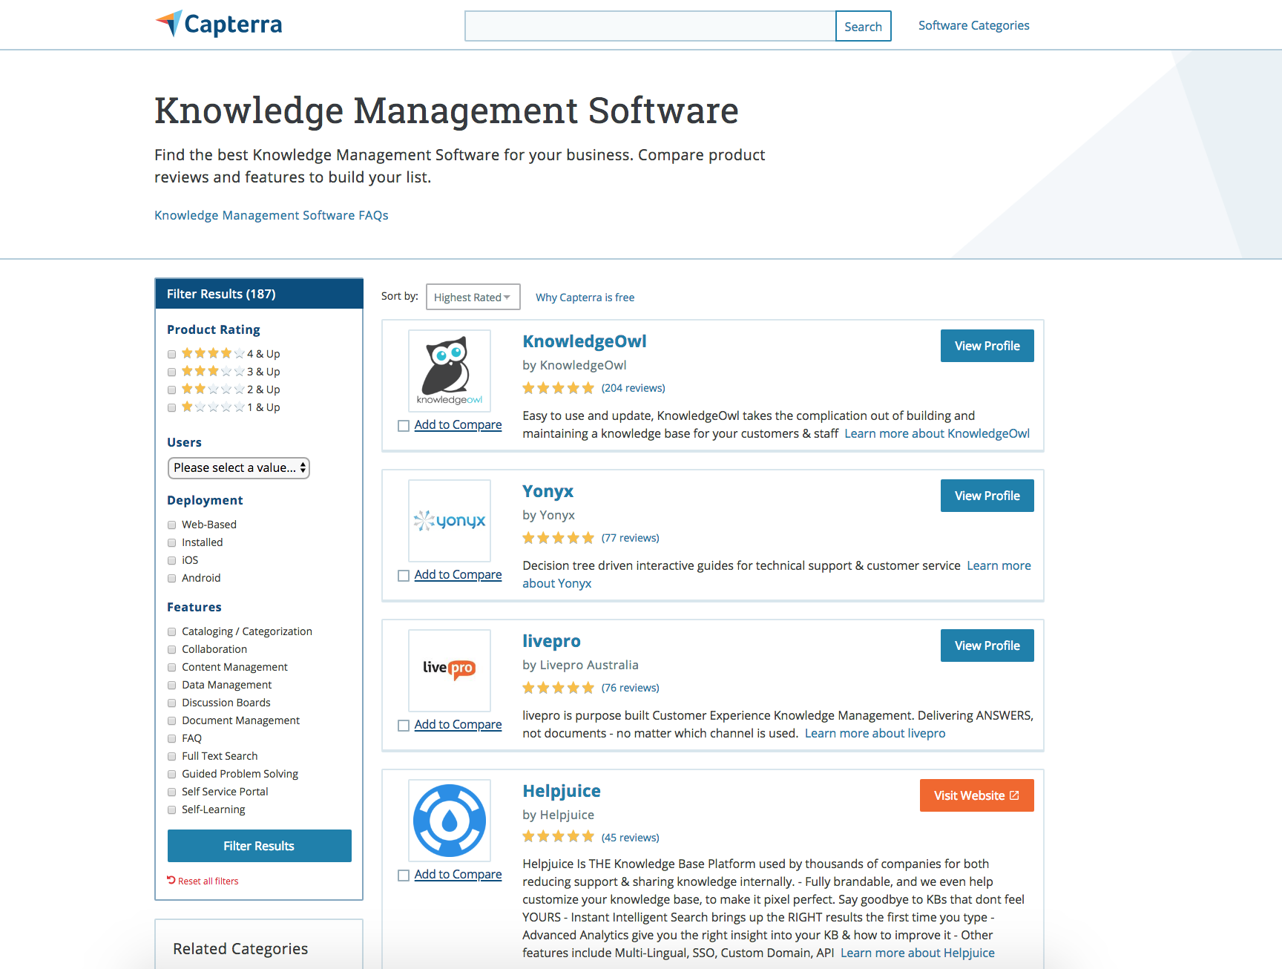Viewport: 1282px width, 969px height.
Task: Open KnowledgeOwl's 204 reviews
Action: (x=634, y=388)
